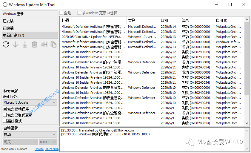This screenshot has height=153, width=251.
Task: Click the log line Translated by Chenfeng@IThome.com
Action: click(98, 130)
